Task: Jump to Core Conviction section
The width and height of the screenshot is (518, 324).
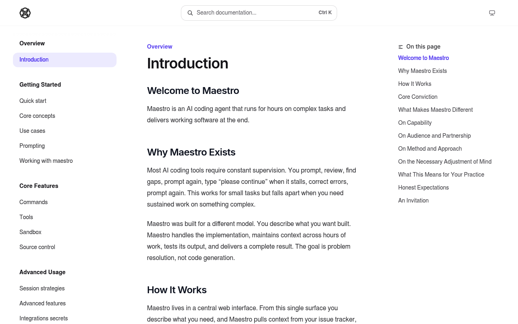Action: (x=418, y=97)
